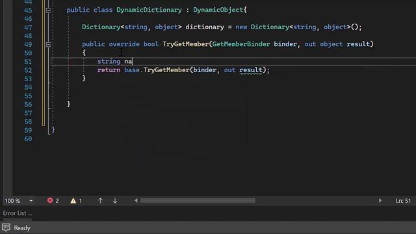Click the 'override' keyword on line 49
Image resolution: width=416 pixels, height=234 pixels.
pyautogui.click(x=124, y=44)
